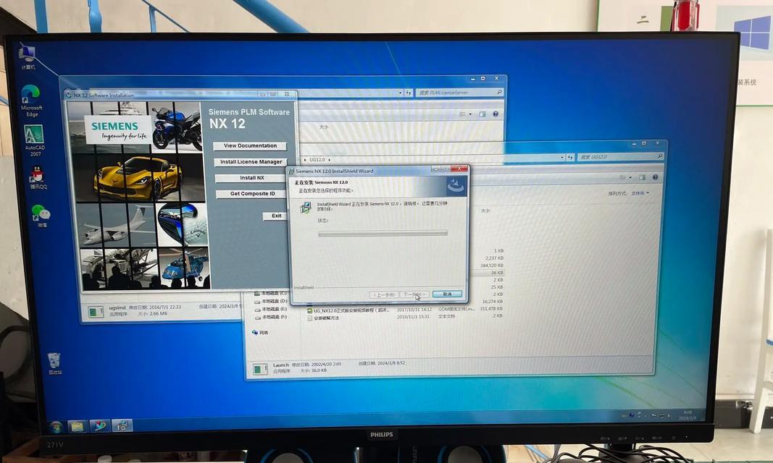
Task: Open the arrange-by 文件夹 dropdown
Action: 640,193
